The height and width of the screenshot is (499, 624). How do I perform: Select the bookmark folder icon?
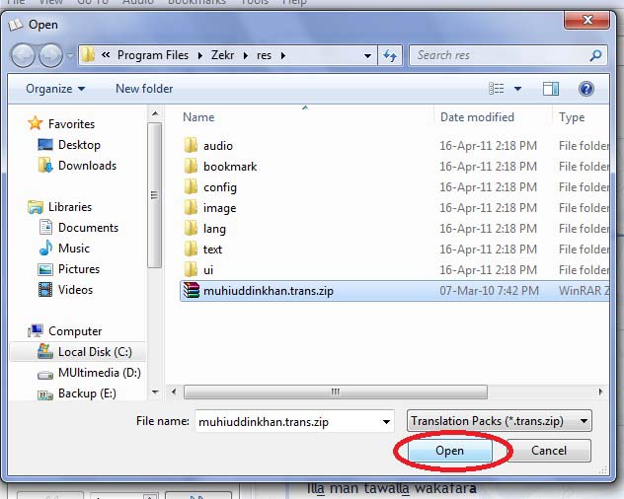(x=191, y=166)
